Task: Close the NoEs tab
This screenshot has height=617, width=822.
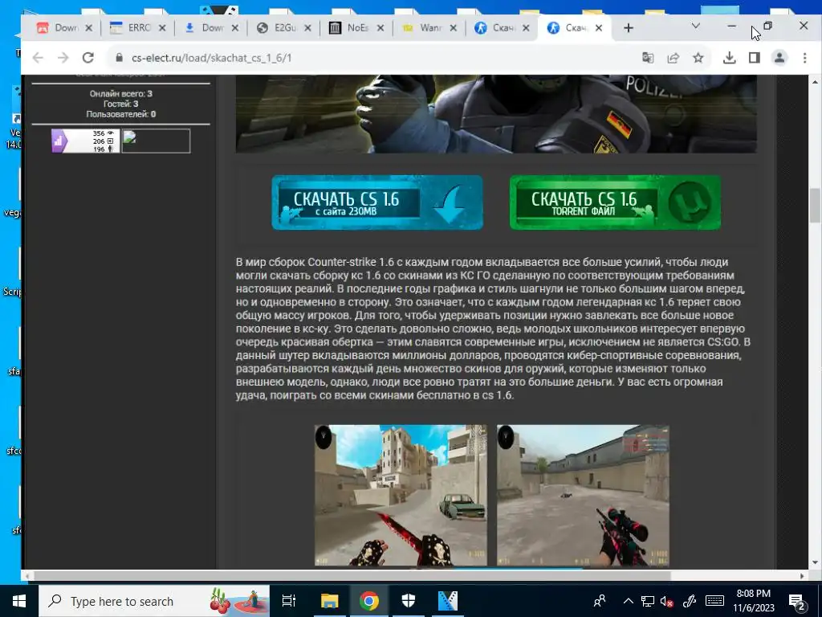Action: pyautogui.click(x=380, y=28)
